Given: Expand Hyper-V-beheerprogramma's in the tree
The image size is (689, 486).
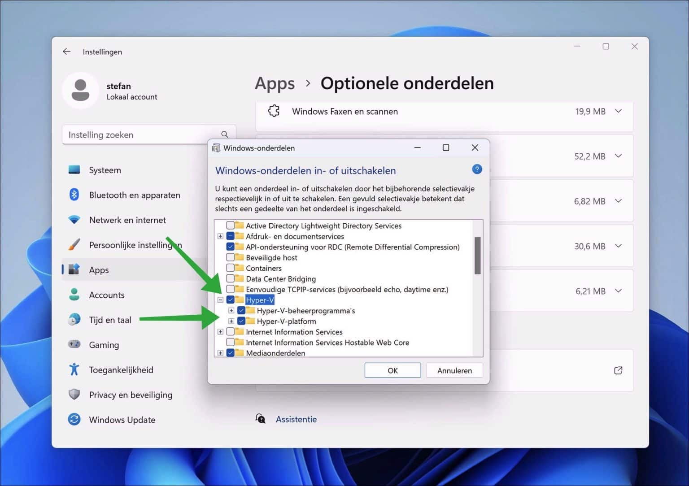Looking at the screenshot, I should click(x=231, y=310).
